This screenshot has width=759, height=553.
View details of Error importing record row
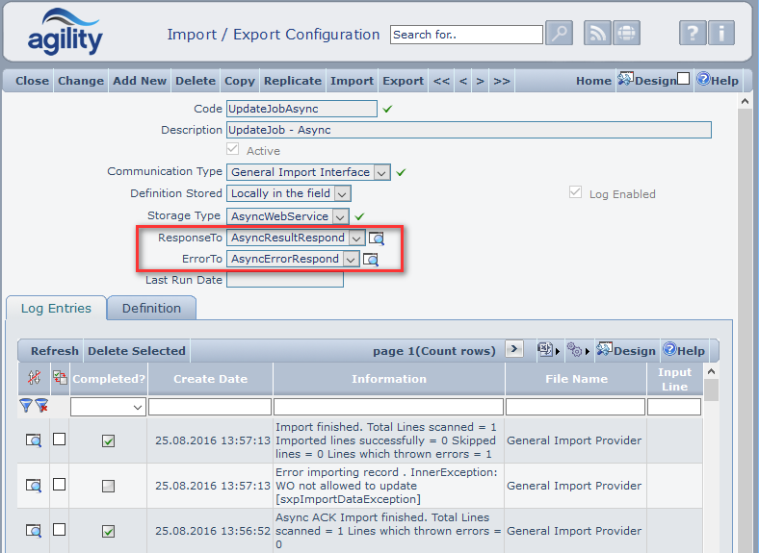(x=34, y=485)
